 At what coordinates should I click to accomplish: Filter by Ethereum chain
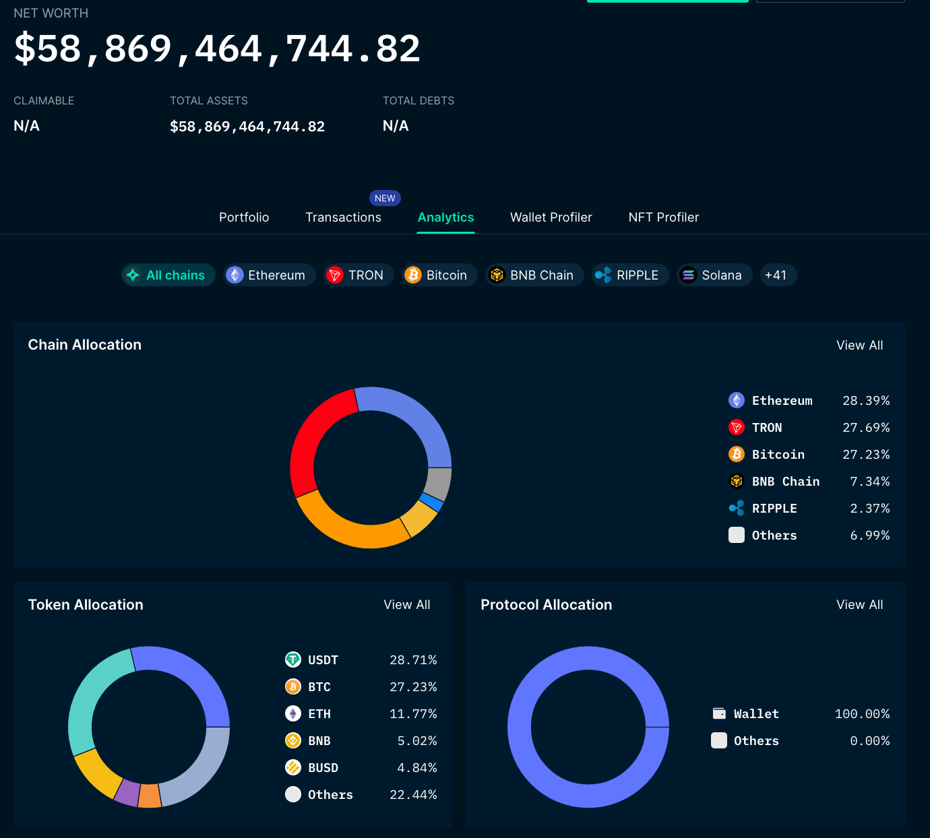[270, 275]
